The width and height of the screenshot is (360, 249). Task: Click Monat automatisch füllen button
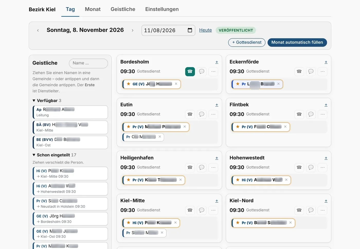[297, 43]
